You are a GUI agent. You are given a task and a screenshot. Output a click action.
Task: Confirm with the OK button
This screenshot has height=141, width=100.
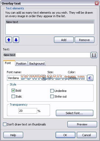pos(65,135)
